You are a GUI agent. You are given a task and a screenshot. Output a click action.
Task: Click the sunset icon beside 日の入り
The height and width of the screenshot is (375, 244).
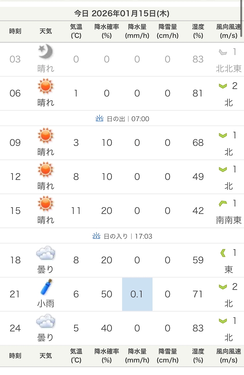pos(96,236)
